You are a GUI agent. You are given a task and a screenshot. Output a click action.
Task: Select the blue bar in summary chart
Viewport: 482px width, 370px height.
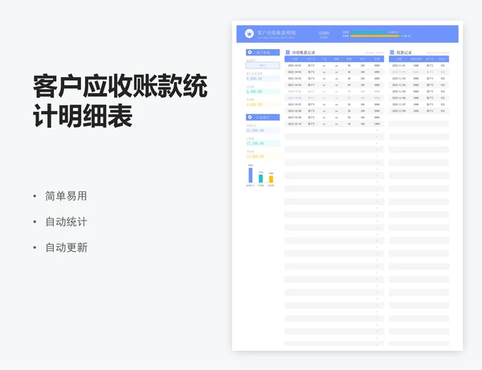(x=250, y=175)
